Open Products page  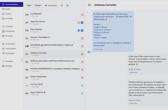click(x=9, y=36)
